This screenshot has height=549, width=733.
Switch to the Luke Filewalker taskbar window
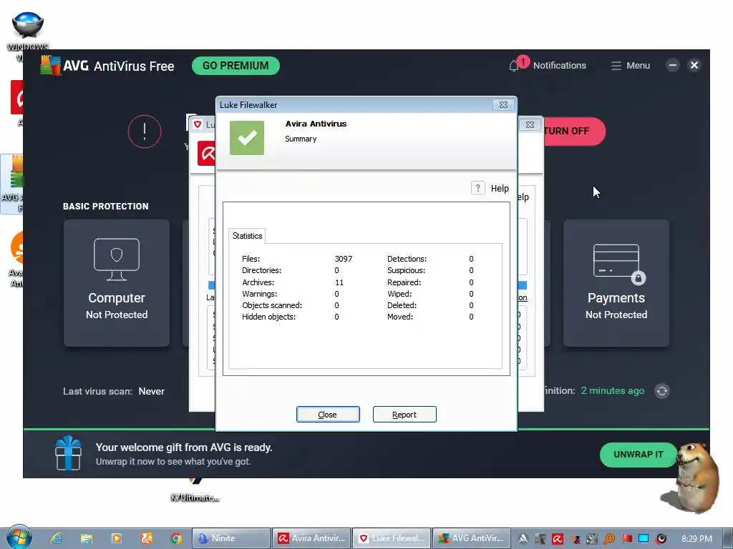pyautogui.click(x=392, y=538)
